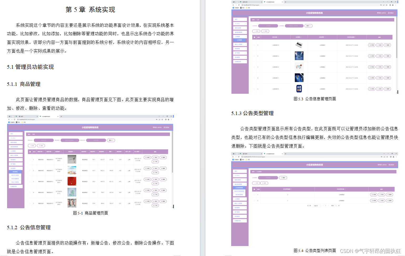Expand 个人中心 sidebar menu in figure 5-1
The image size is (405, 256).
16,138
